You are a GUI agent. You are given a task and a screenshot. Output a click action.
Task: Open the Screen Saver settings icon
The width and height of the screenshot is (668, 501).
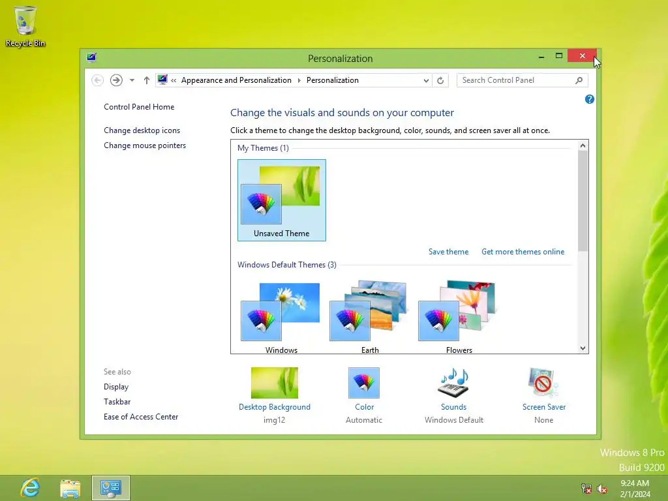(x=543, y=382)
